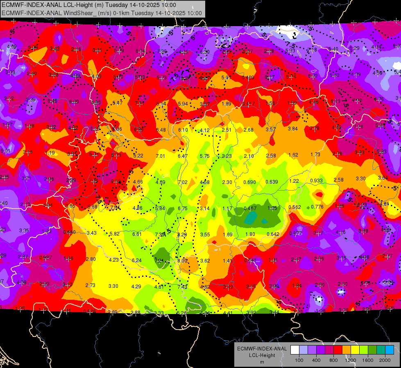The height and width of the screenshot is (368, 401).
Task: Click the wind shear value 1.22
Action: tap(294, 181)
